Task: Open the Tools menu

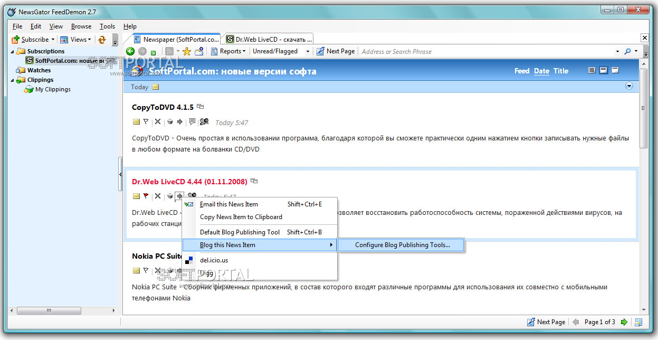Action: 107,26
